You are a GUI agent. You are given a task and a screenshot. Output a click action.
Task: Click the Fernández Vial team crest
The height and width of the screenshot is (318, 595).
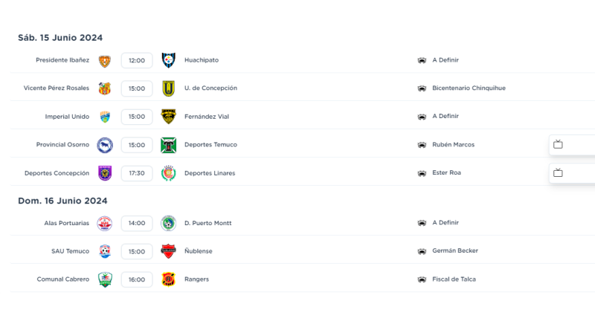click(x=168, y=117)
